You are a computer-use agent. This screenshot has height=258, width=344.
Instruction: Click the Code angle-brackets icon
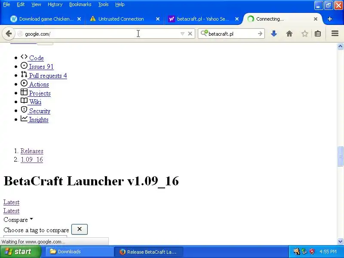point(24,57)
